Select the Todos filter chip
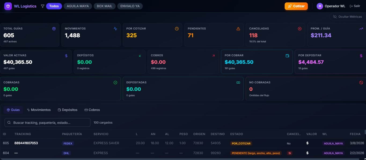The height and width of the screenshot is (160, 366). (x=54, y=6)
